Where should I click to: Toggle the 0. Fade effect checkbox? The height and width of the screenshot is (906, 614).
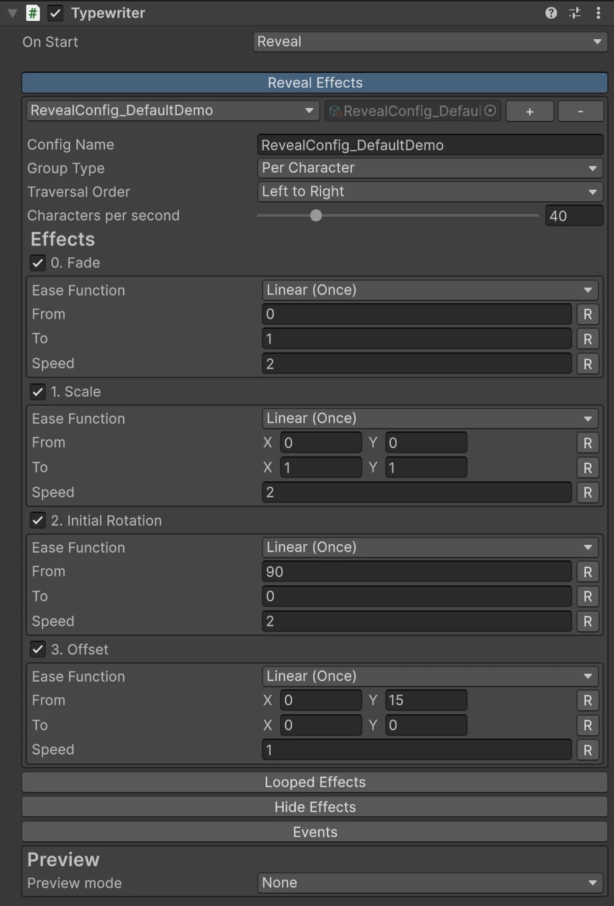(38, 263)
